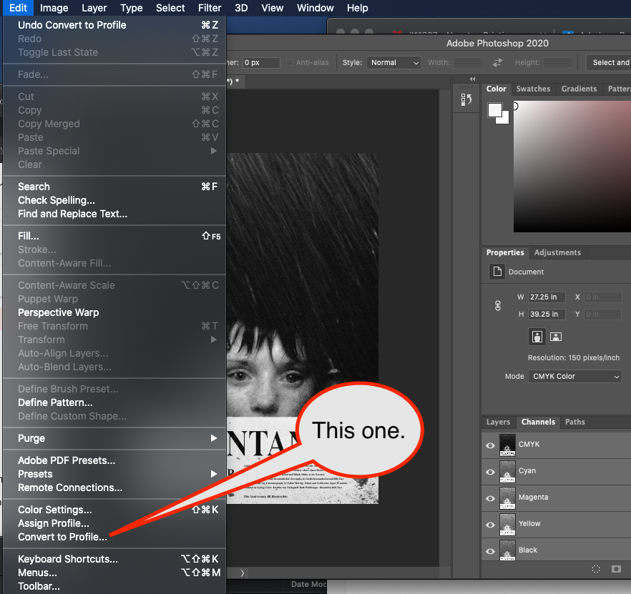Viewport: 631px width, 594px height.
Task: Click the Document icon in Properties
Action: 497,272
